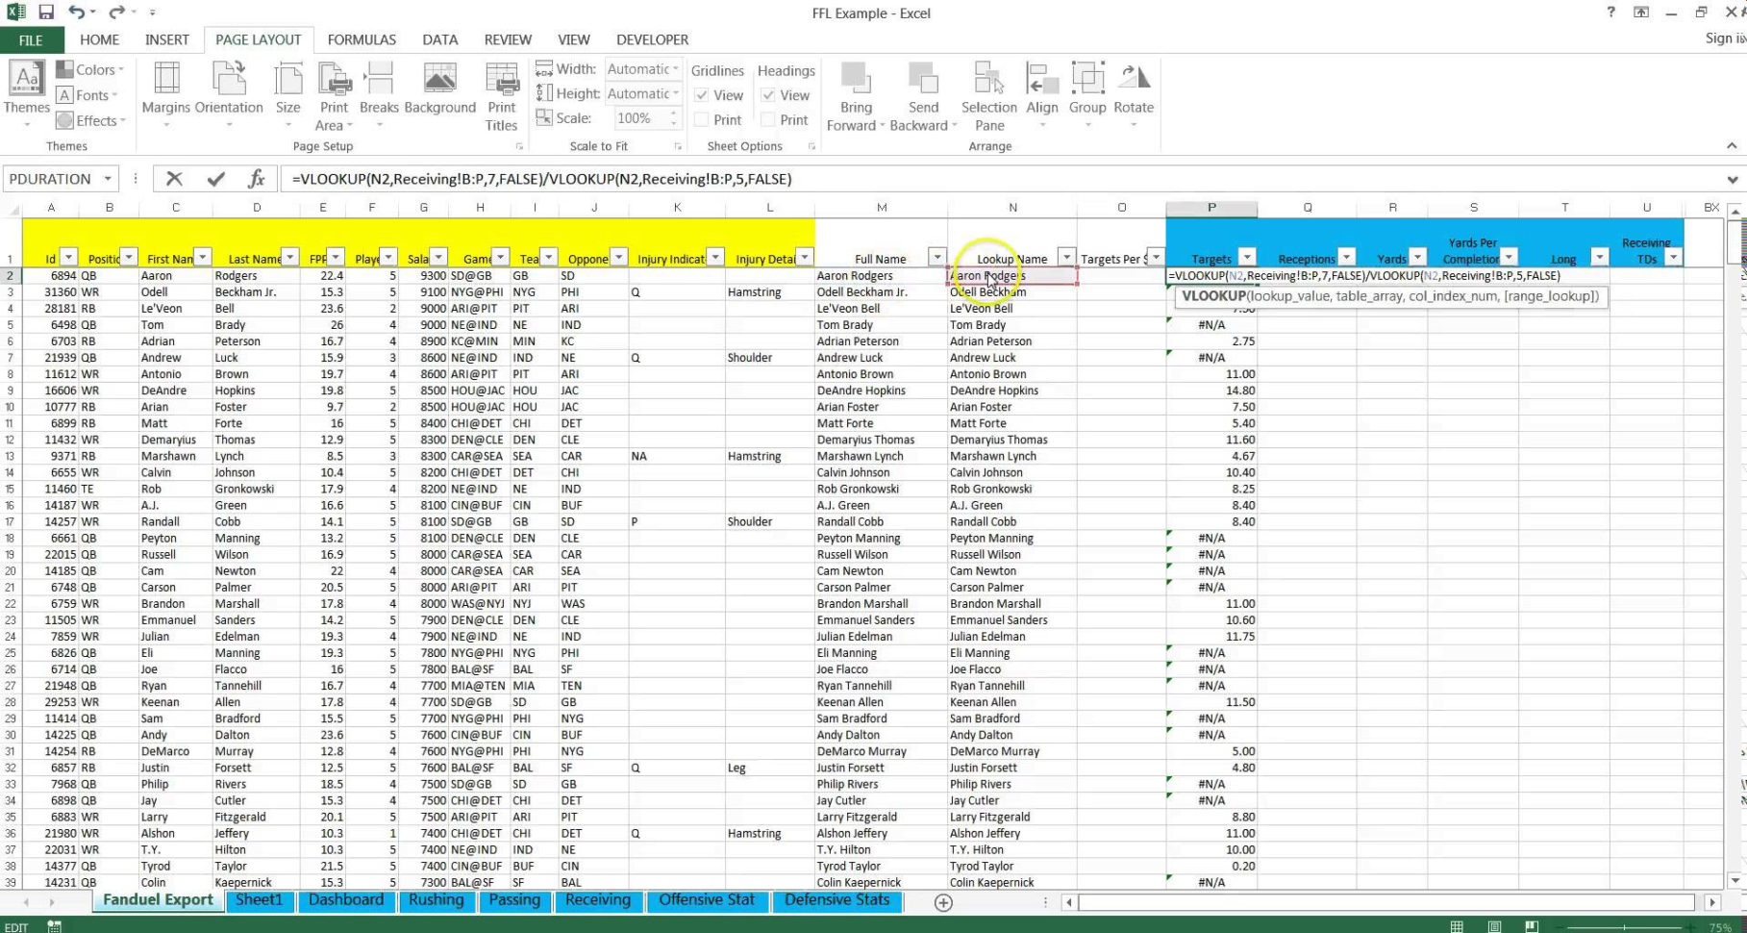Screen dimensions: 1747x933
Task: Open the Insert Function (fx) dialog
Action: 256,178
